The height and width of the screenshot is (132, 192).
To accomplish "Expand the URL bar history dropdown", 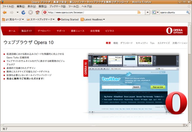I will pos(148,13).
